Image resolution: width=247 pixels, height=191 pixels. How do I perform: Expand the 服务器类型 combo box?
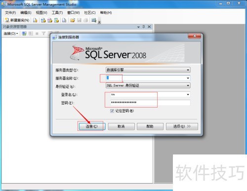[x=148, y=70]
